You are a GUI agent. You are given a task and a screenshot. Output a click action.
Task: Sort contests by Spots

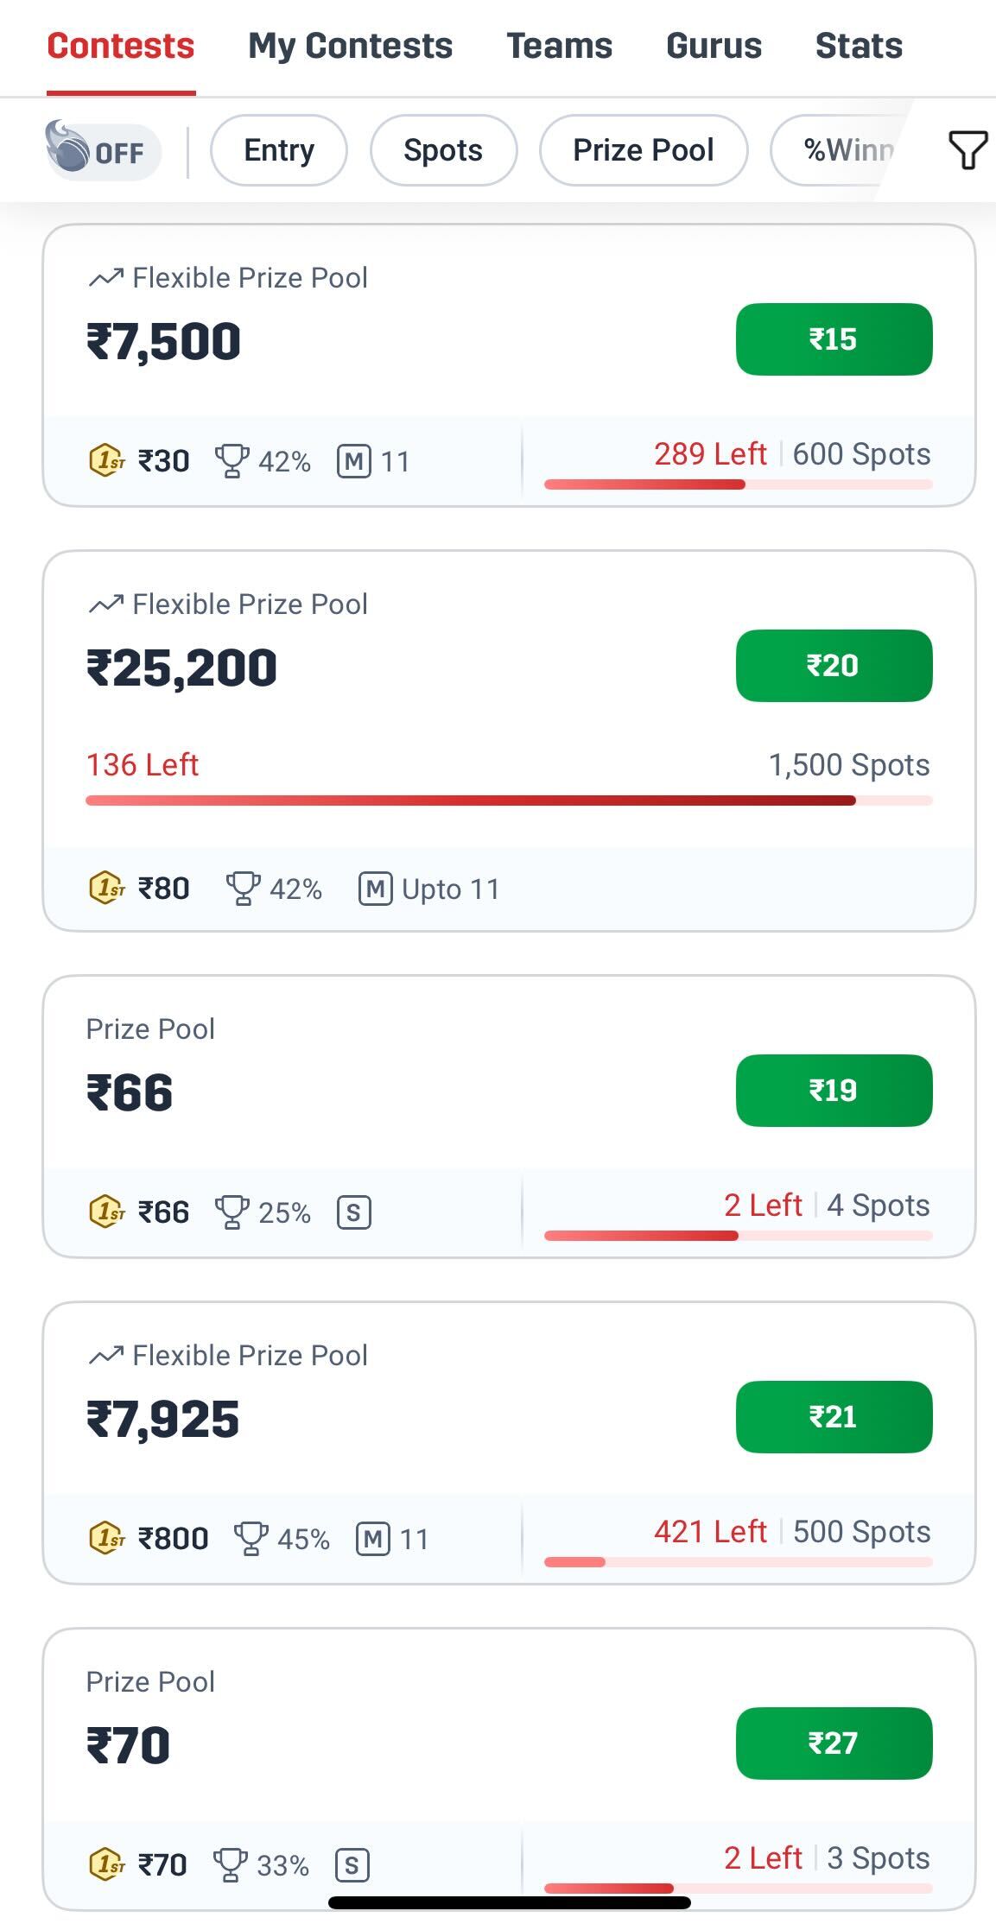coord(443,150)
